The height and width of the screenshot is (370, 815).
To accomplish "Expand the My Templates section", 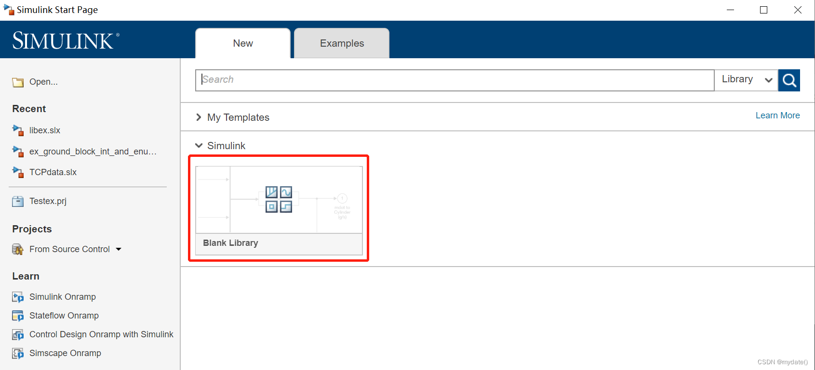I will coord(199,117).
